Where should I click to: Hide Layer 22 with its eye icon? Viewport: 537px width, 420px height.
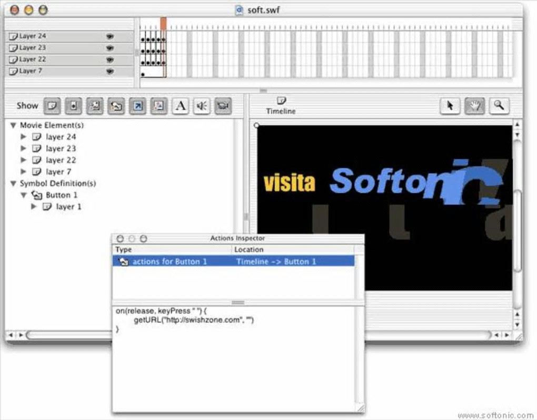(x=110, y=59)
